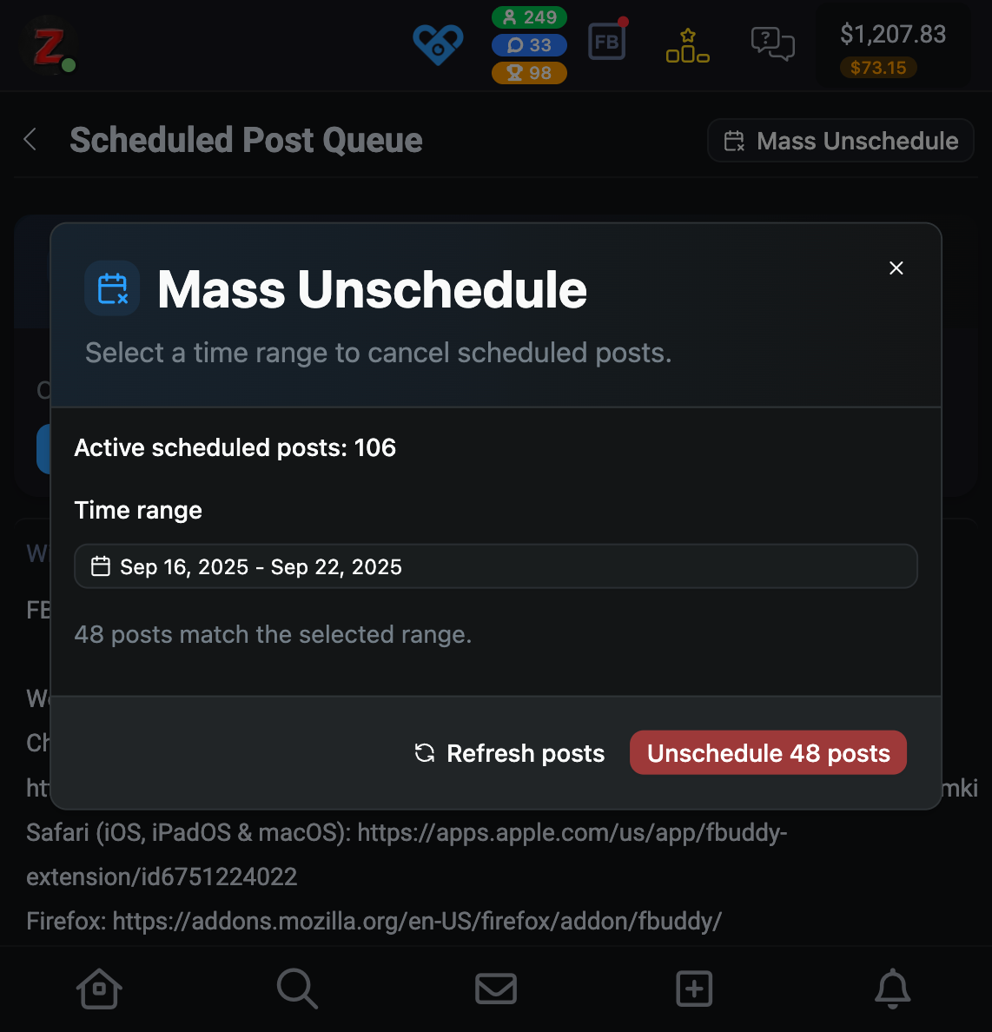Open the search magnifier in bottom navigation

pyautogui.click(x=297, y=989)
